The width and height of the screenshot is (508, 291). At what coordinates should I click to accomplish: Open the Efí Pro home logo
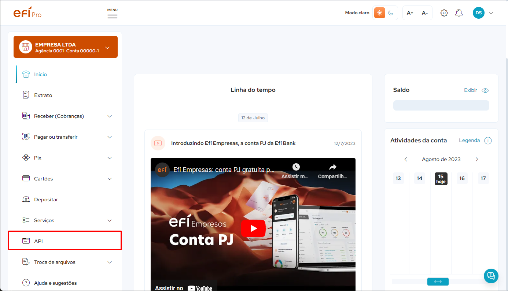pos(27,12)
